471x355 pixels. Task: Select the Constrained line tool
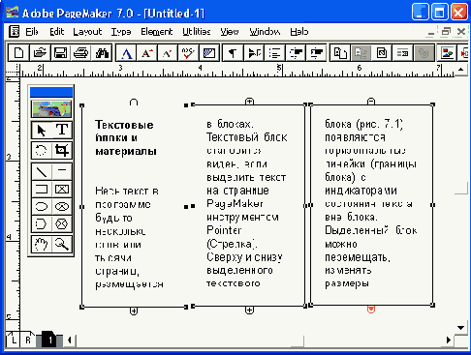click(62, 171)
